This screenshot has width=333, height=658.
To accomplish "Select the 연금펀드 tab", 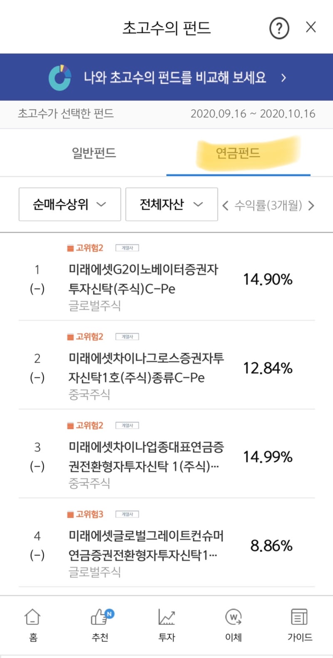I will click(x=238, y=153).
